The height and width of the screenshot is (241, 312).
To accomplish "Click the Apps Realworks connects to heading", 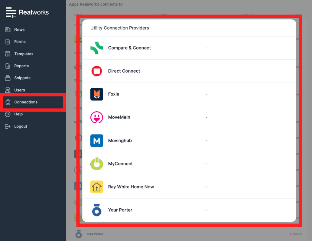I will (96, 4).
